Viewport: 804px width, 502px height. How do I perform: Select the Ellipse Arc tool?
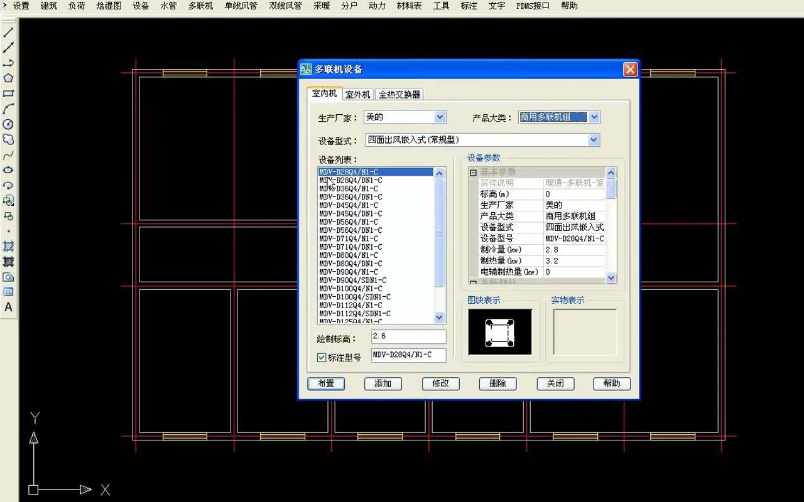pyautogui.click(x=8, y=185)
